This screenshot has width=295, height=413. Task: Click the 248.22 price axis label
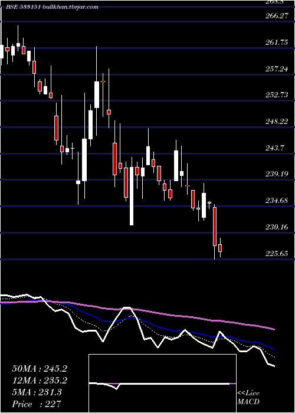pyautogui.click(x=277, y=122)
